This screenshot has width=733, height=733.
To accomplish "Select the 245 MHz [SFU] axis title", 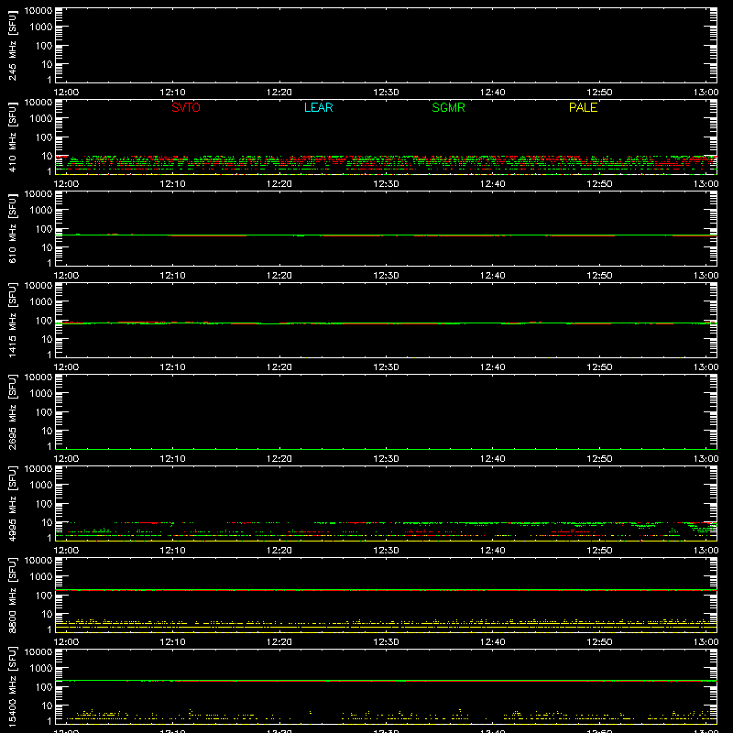I will coord(12,46).
